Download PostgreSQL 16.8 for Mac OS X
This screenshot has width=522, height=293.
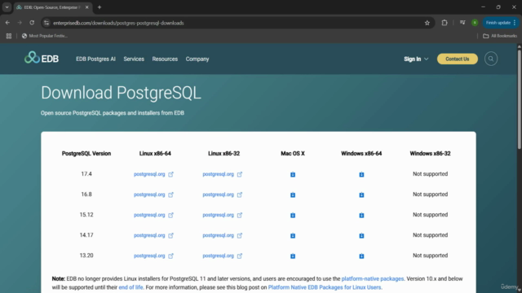[x=293, y=195]
